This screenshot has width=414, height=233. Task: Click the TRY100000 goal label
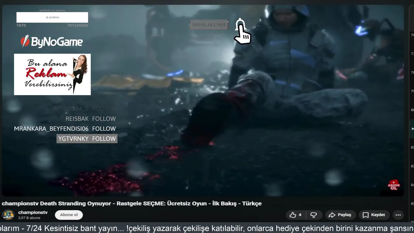(78, 25)
